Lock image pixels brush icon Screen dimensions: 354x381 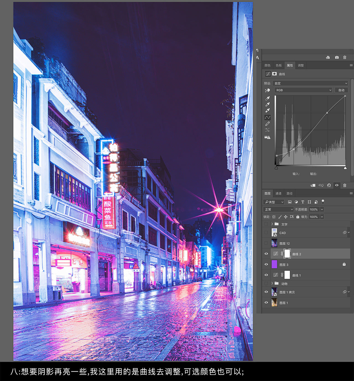pyautogui.click(x=280, y=217)
